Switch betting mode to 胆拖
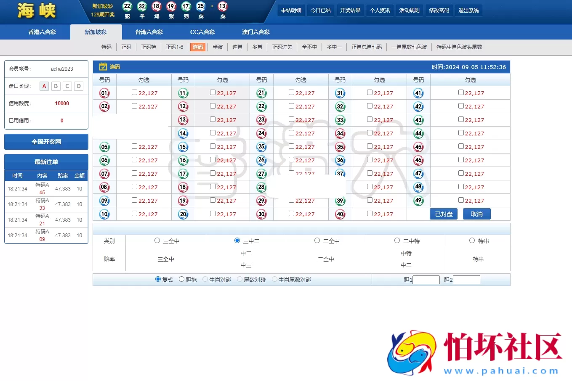This screenshot has height=381, width=572. 181,279
